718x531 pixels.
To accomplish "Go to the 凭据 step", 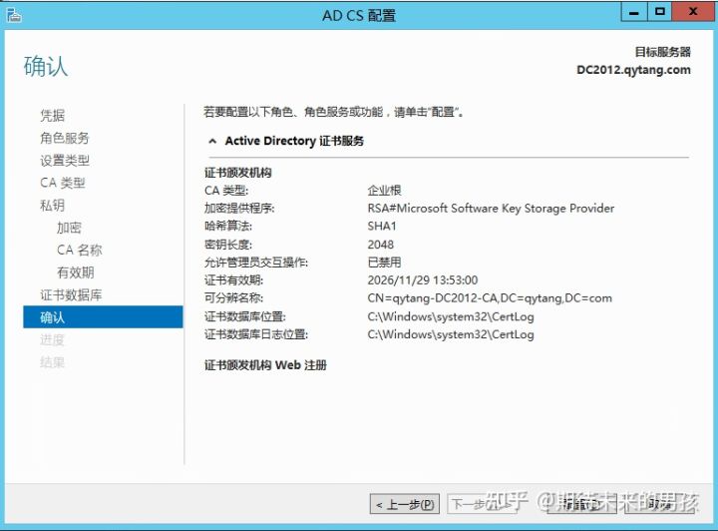I will tap(52, 115).
